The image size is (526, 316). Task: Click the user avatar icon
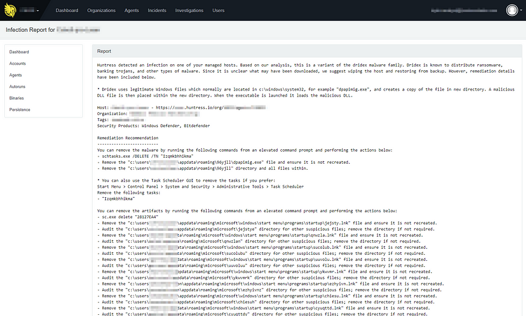[x=512, y=10]
